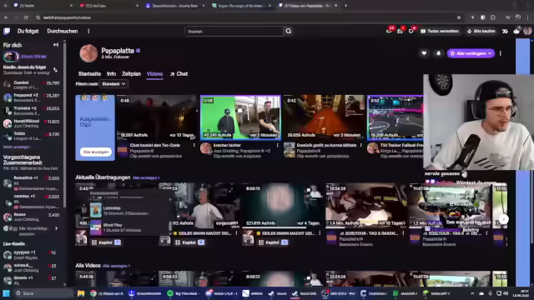Click the Twitch logo home icon
Viewport: 534px width, 300px height.
tap(7, 32)
